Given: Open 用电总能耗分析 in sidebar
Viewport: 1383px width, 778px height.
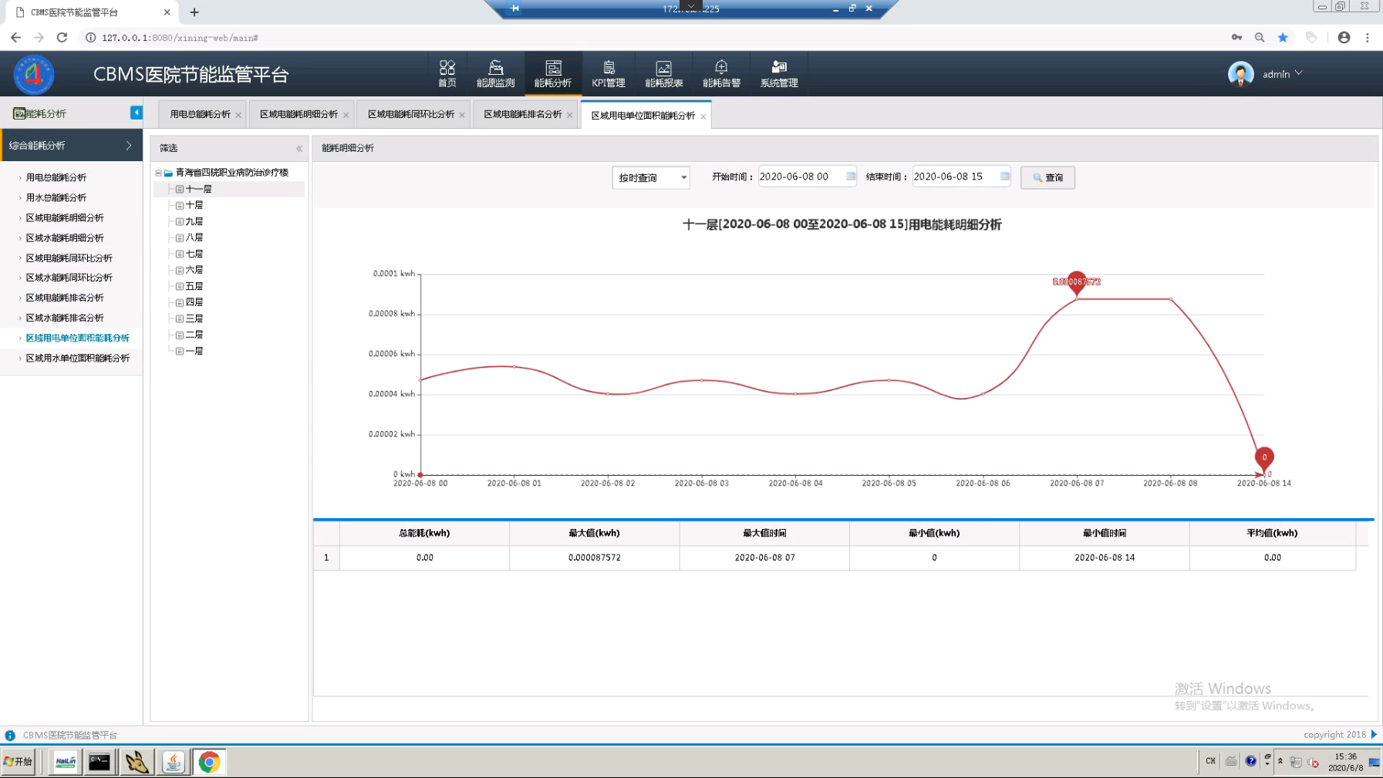Looking at the screenshot, I should click(x=56, y=177).
